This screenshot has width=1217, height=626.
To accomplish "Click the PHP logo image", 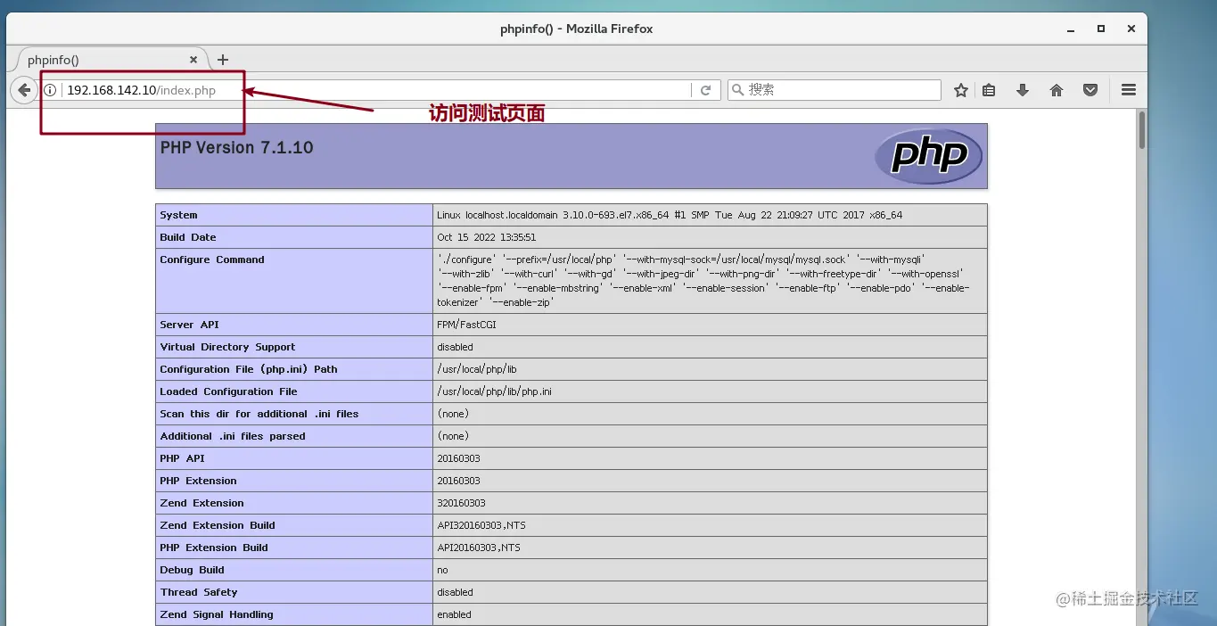I will 928,155.
